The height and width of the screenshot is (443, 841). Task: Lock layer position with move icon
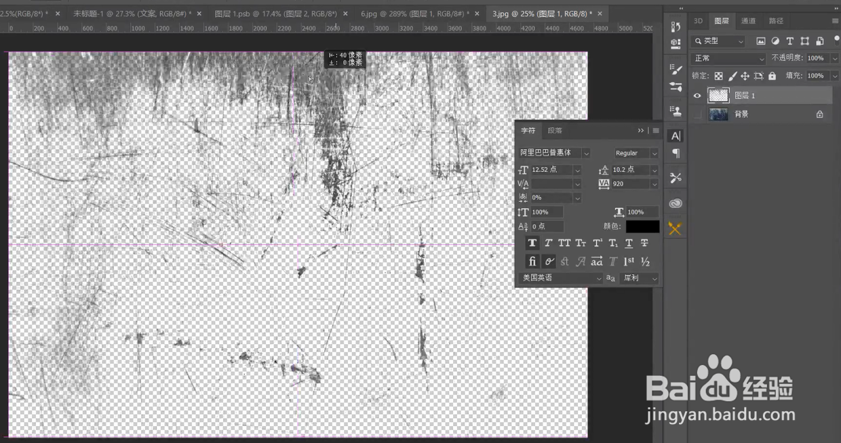745,76
